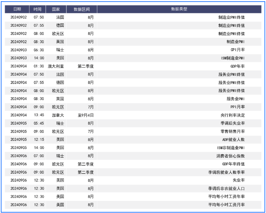Screen dimensions: 266x213
Task: Select 瑞士 in the 消费者信心指数 row
Action: point(60,156)
